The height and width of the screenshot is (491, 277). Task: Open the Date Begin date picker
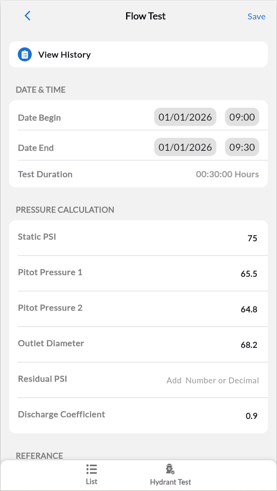click(x=185, y=117)
